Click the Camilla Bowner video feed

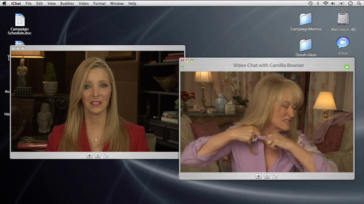point(267,122)
